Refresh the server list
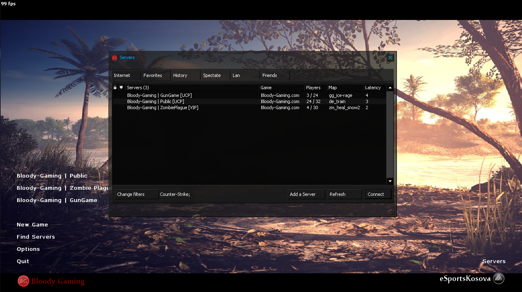The image size is (522, 292). coord(344,194)
